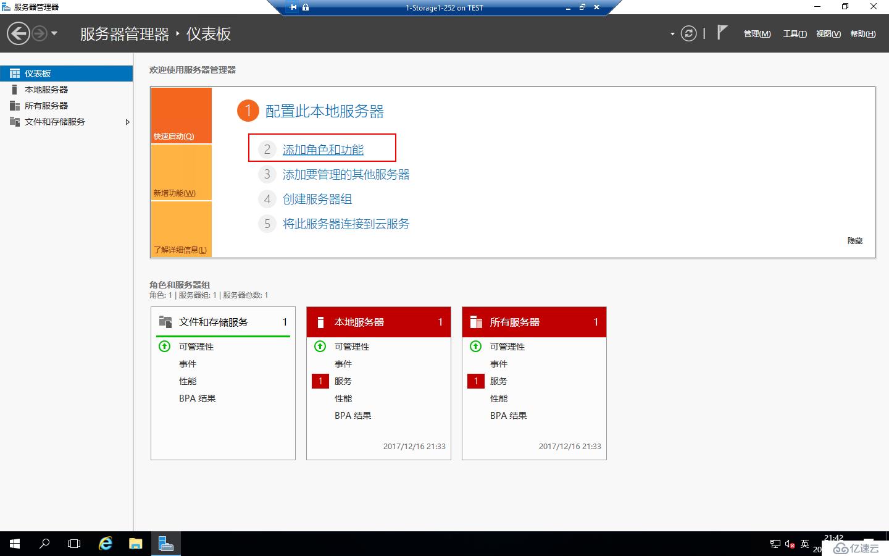Open the notifications flag icon

tap(722, 32)
